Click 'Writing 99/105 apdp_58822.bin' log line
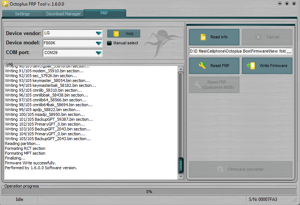 pos(43,110)
